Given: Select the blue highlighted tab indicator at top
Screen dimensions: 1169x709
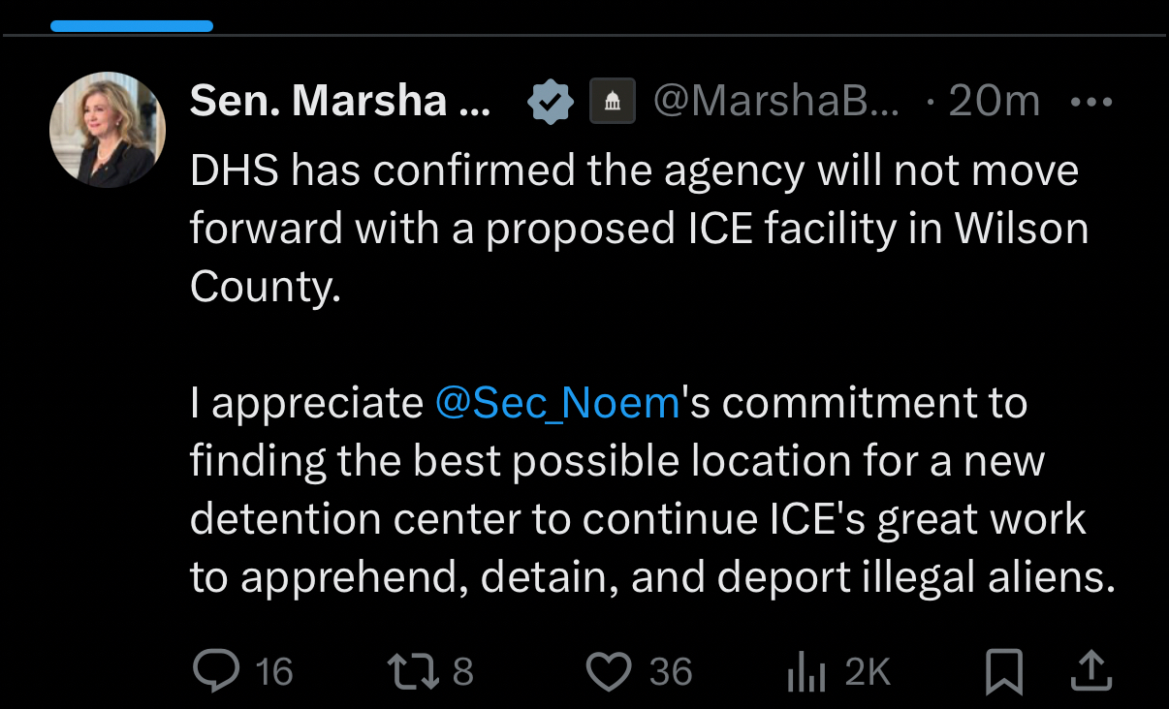Looking at the screenshot, I should point(131,26).
